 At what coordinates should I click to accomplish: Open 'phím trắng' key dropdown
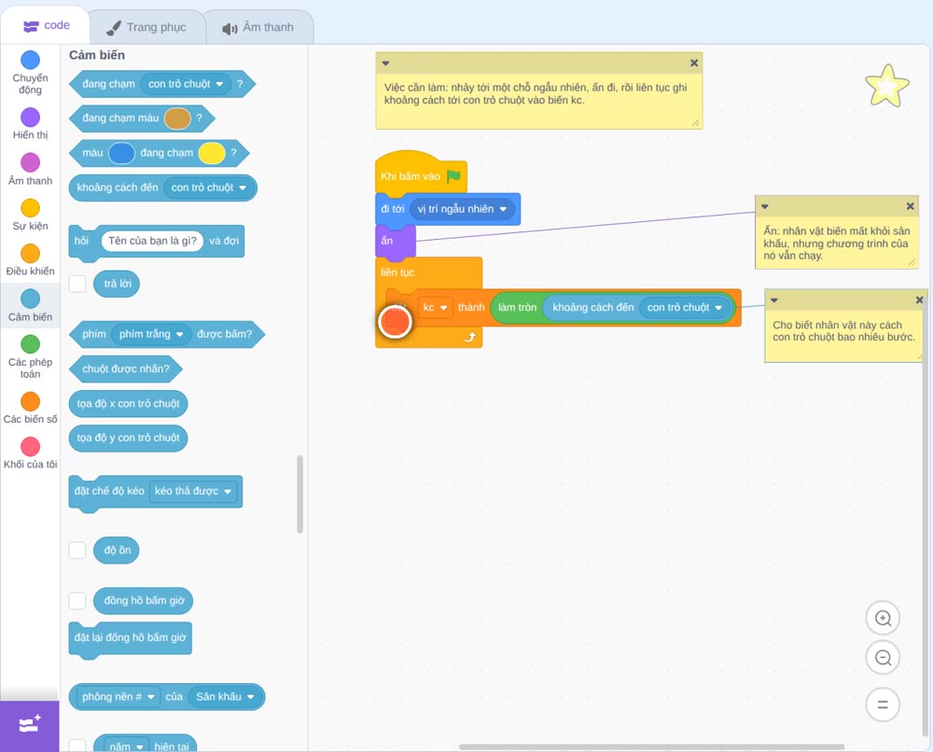tap(151, 334)
